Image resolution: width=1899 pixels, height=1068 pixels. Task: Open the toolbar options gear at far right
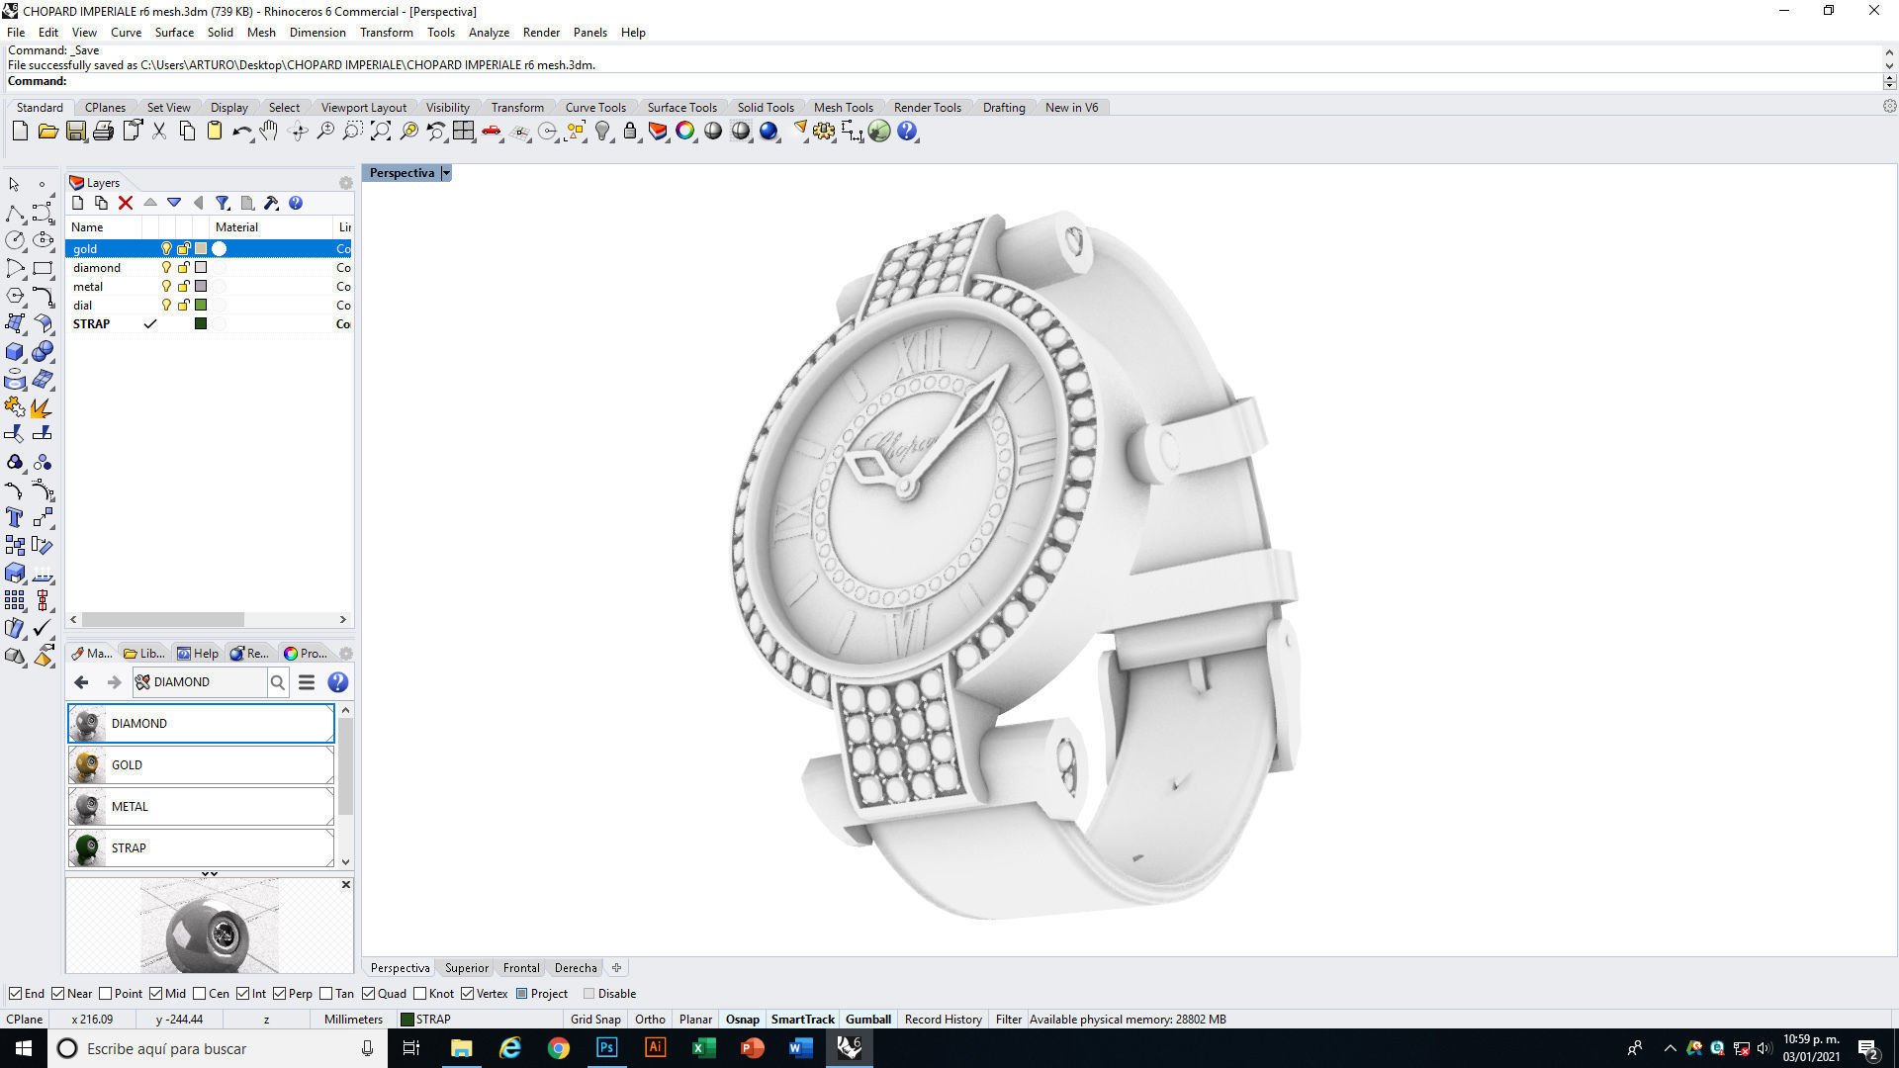tap(1889, 107)
